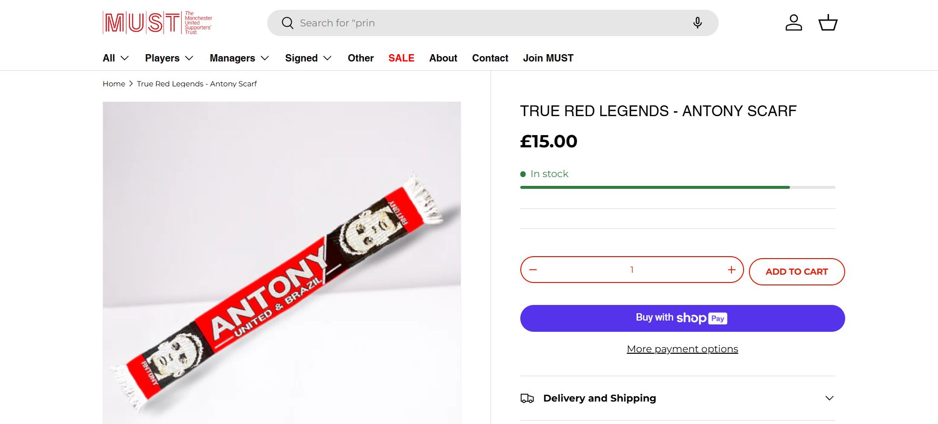Open the Signed dropdown menu
This screenshot has width=938, height=424.
[x=308, y=58]
